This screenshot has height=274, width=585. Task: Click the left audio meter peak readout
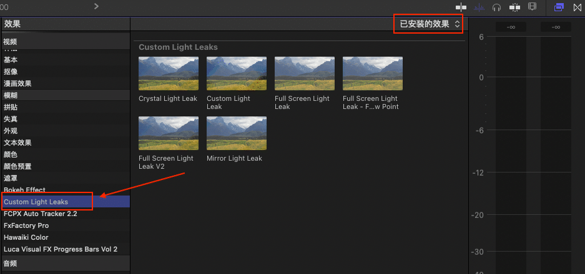(511, 27)
